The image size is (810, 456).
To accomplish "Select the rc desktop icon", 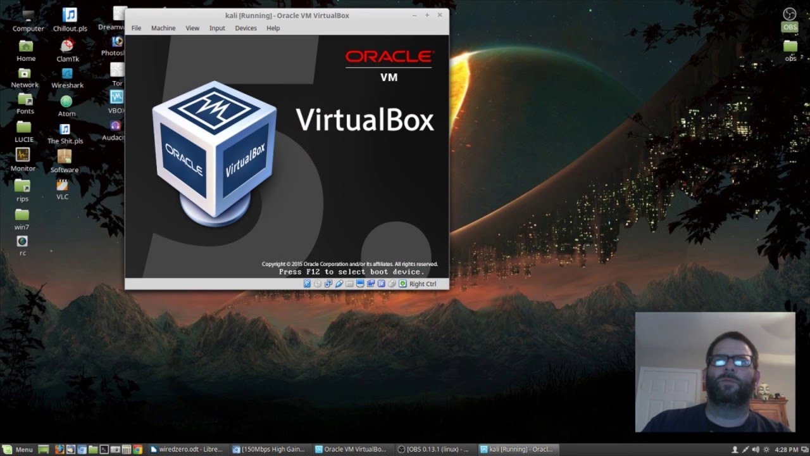I will pyautogui.click(x=22, y=246).
